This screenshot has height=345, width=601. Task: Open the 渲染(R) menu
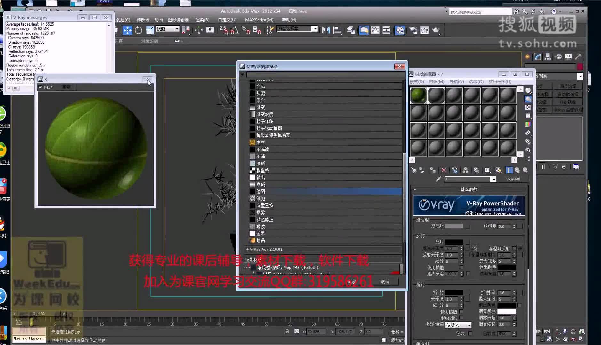(x=202, y=20)
